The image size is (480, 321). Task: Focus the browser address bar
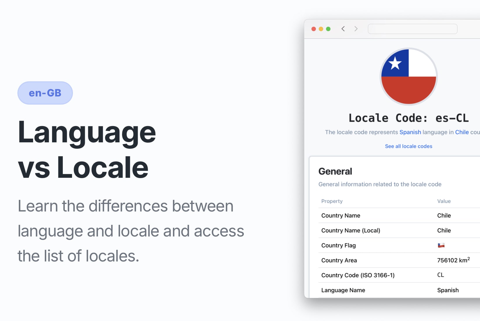coord(413,29)
